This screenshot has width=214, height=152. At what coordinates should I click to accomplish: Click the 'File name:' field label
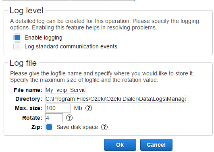pos(28,90)
